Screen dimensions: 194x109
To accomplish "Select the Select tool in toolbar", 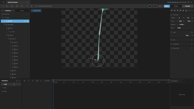I will click(7, 6).
